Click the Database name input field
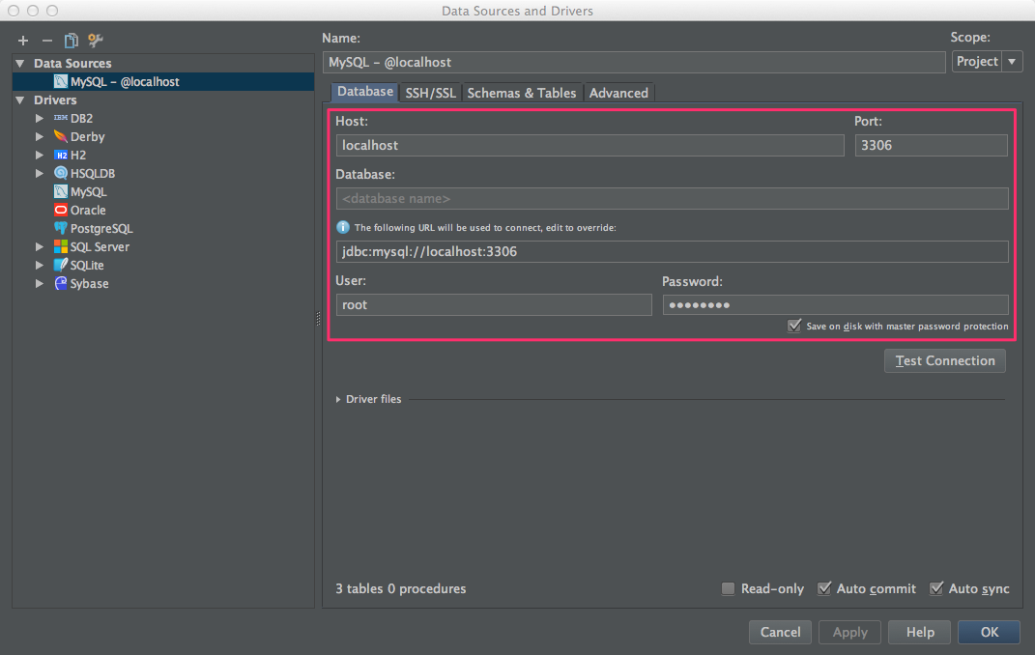 click(672, 199)
